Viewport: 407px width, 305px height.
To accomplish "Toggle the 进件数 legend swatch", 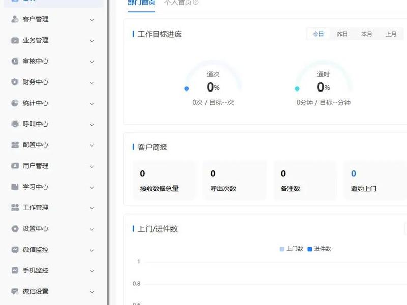I will click(309, 249).
